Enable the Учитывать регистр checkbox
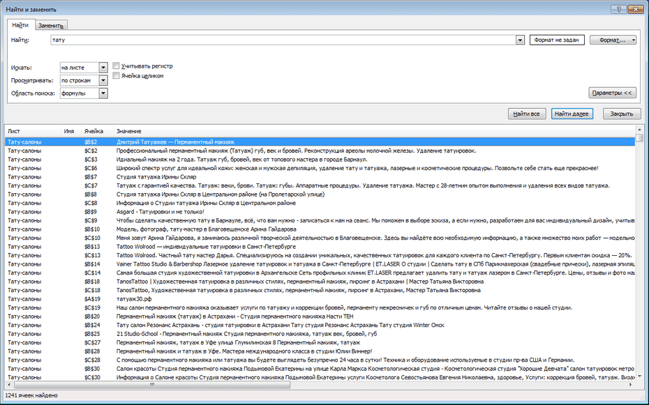The image size is (649, 405). pyautogui.click(x=117, y=66)
